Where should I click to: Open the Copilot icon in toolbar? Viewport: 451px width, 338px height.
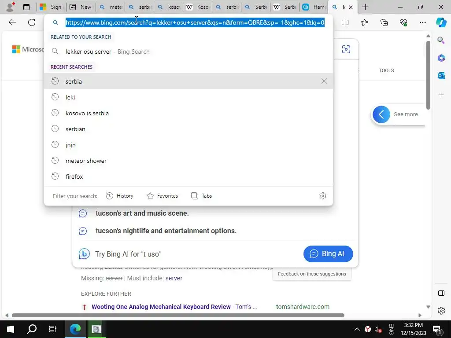[x=441, y=22]
